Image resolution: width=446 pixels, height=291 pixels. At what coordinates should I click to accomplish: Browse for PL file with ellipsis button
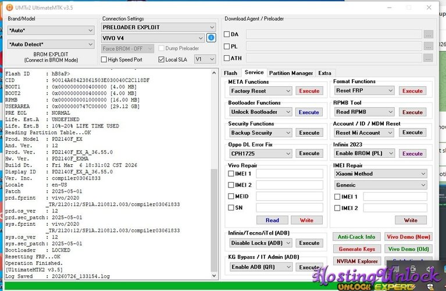point(429,47)
